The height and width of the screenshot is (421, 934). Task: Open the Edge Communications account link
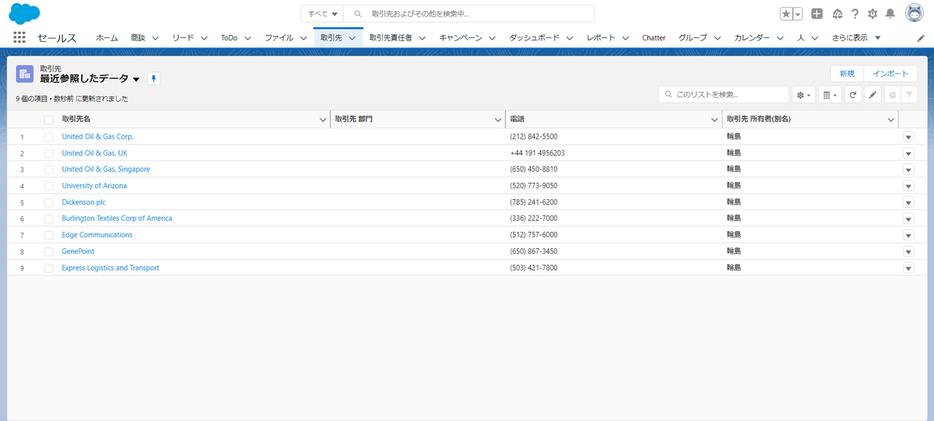(97, 235)
